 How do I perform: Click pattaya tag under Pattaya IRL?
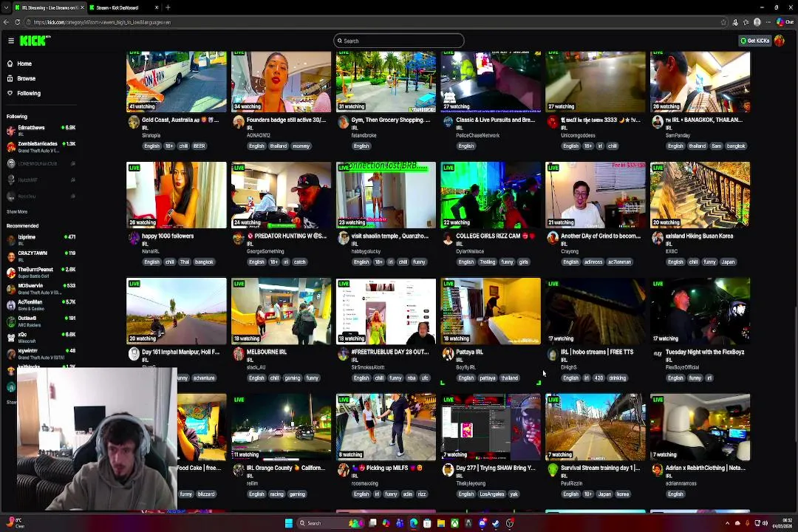487,378
